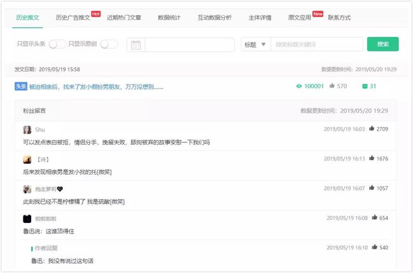Click the 粉丝留言 section header
Viewport: 413px width, 273px height.
[x=34, y=110]
